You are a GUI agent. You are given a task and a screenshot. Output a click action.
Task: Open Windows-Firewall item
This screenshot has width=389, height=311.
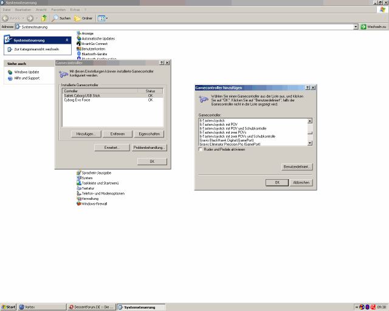[x=92, y=204]
